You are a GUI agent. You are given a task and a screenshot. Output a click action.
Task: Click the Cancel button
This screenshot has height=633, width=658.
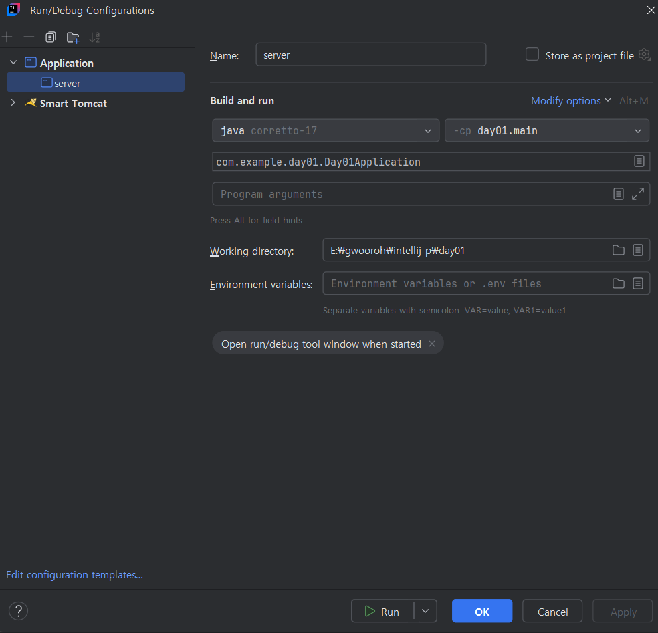click(x=552, y=611)
